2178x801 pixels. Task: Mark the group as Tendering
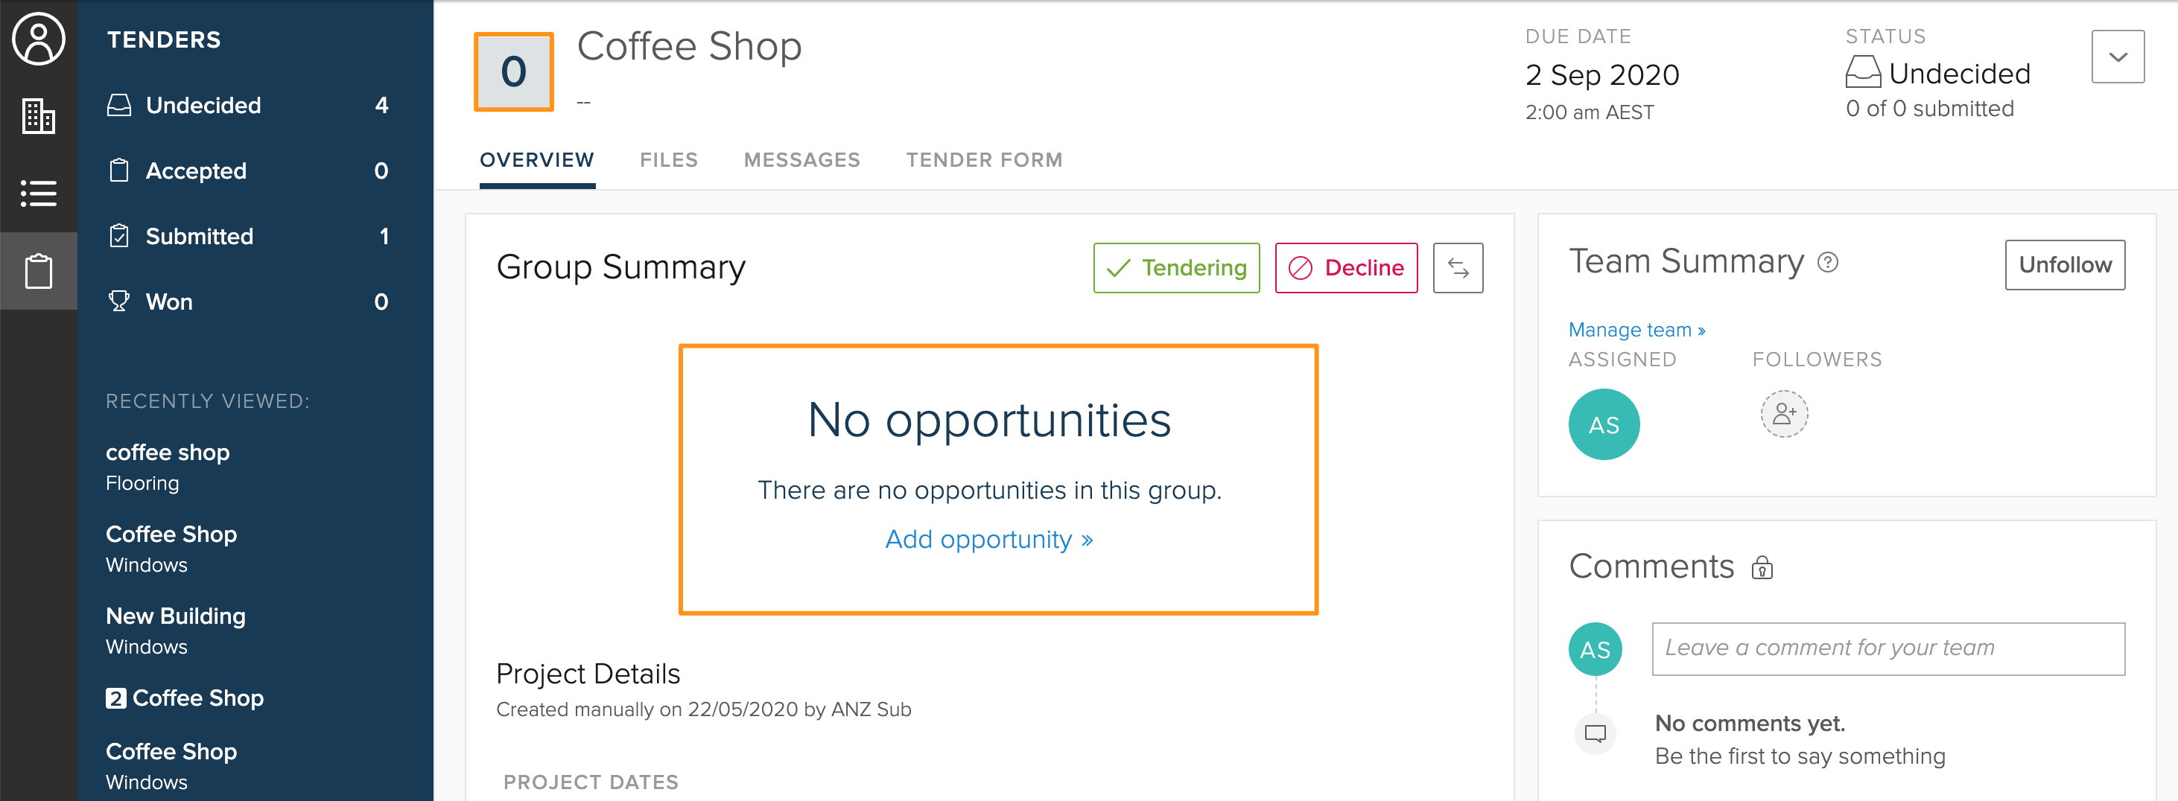pos(1176,268)
